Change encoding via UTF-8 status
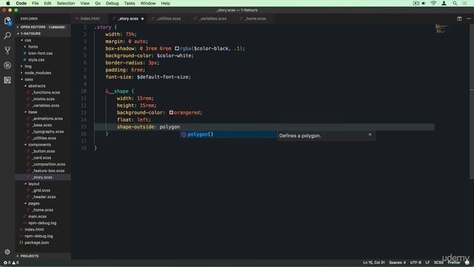The height and width of the screenshot is (267, 474). click(415, 263)
